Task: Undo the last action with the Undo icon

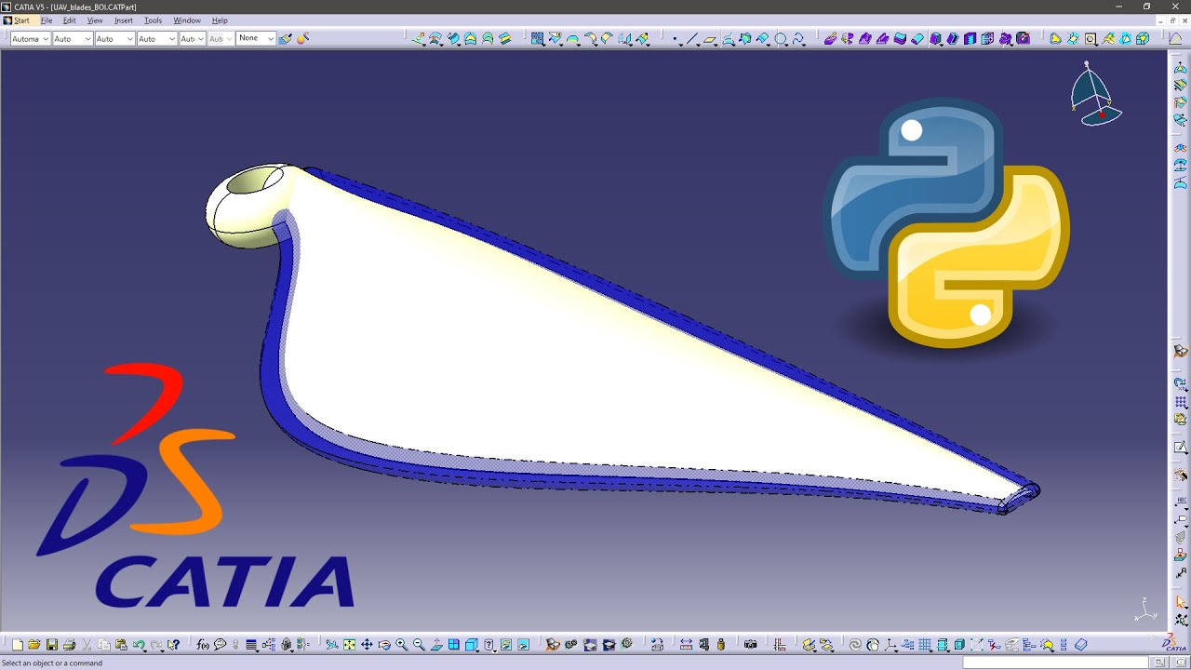Action: (x=139, y=644)
